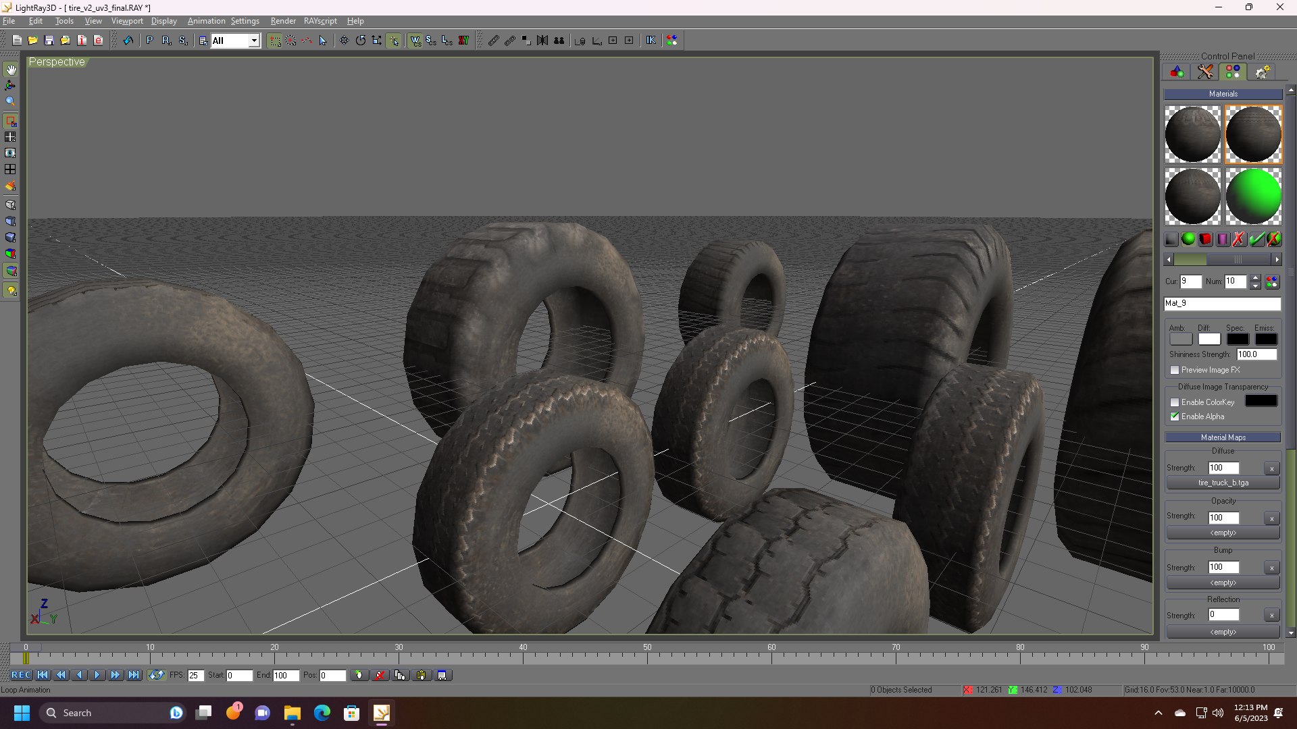
Task: Click the tire_truck_b.tga diffuse map button
Action: click(x=1223, y=483)
